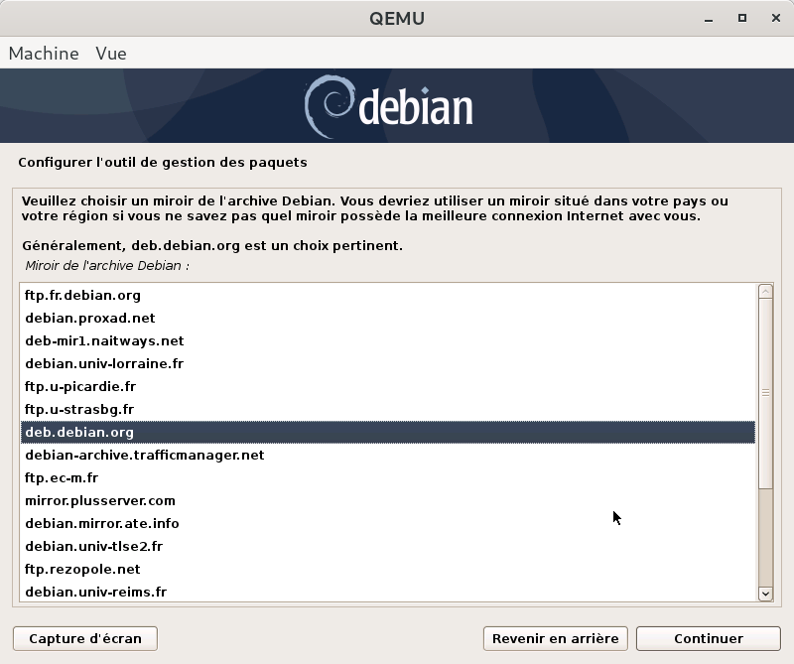Select ftp.u-picardie.fr mirror entry

tap(80, 386)
